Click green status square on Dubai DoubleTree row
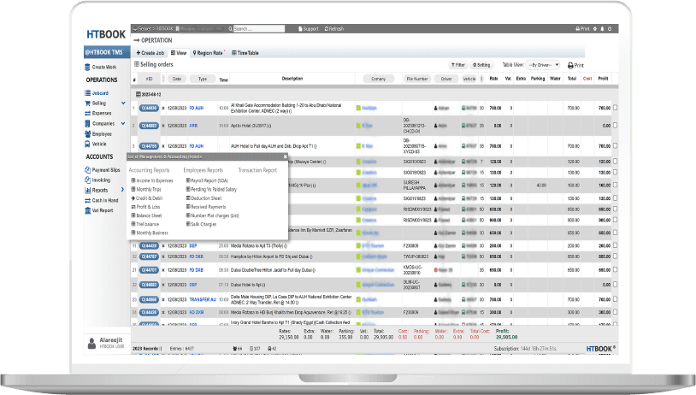This screenshot has height=395, width=696. pyautogui.click(x=358, y=270)
